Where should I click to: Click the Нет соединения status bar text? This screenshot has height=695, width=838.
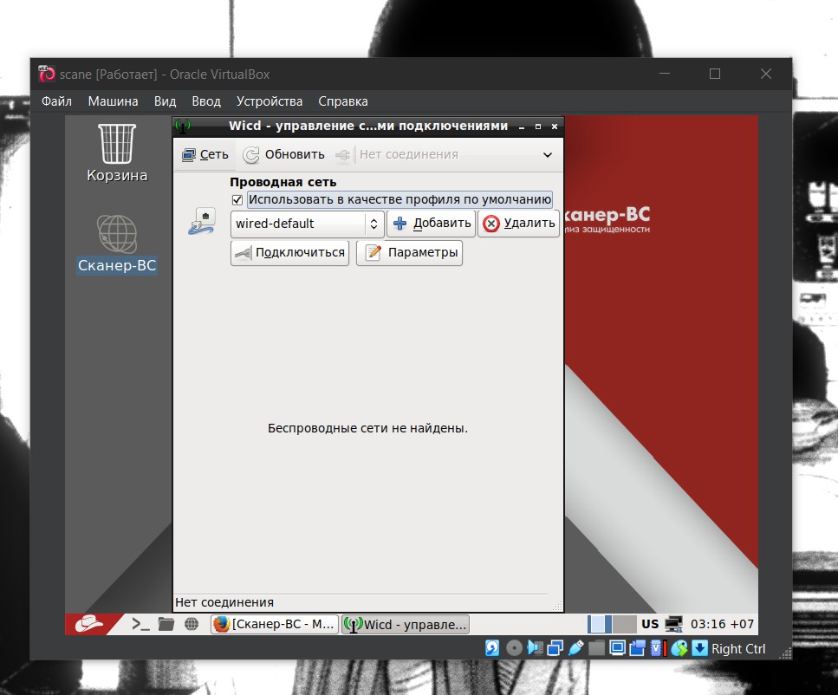(x=224, y=602)
